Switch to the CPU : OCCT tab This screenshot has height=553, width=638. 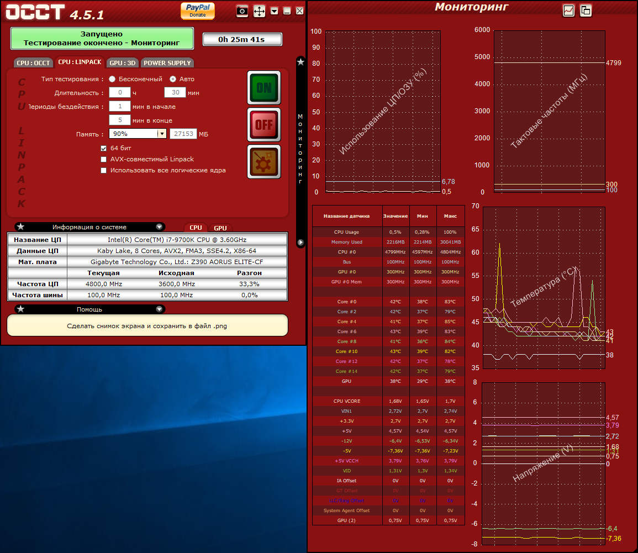(33, 62)
